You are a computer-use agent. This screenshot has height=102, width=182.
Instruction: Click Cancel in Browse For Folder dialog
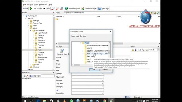tap(105, 70)
